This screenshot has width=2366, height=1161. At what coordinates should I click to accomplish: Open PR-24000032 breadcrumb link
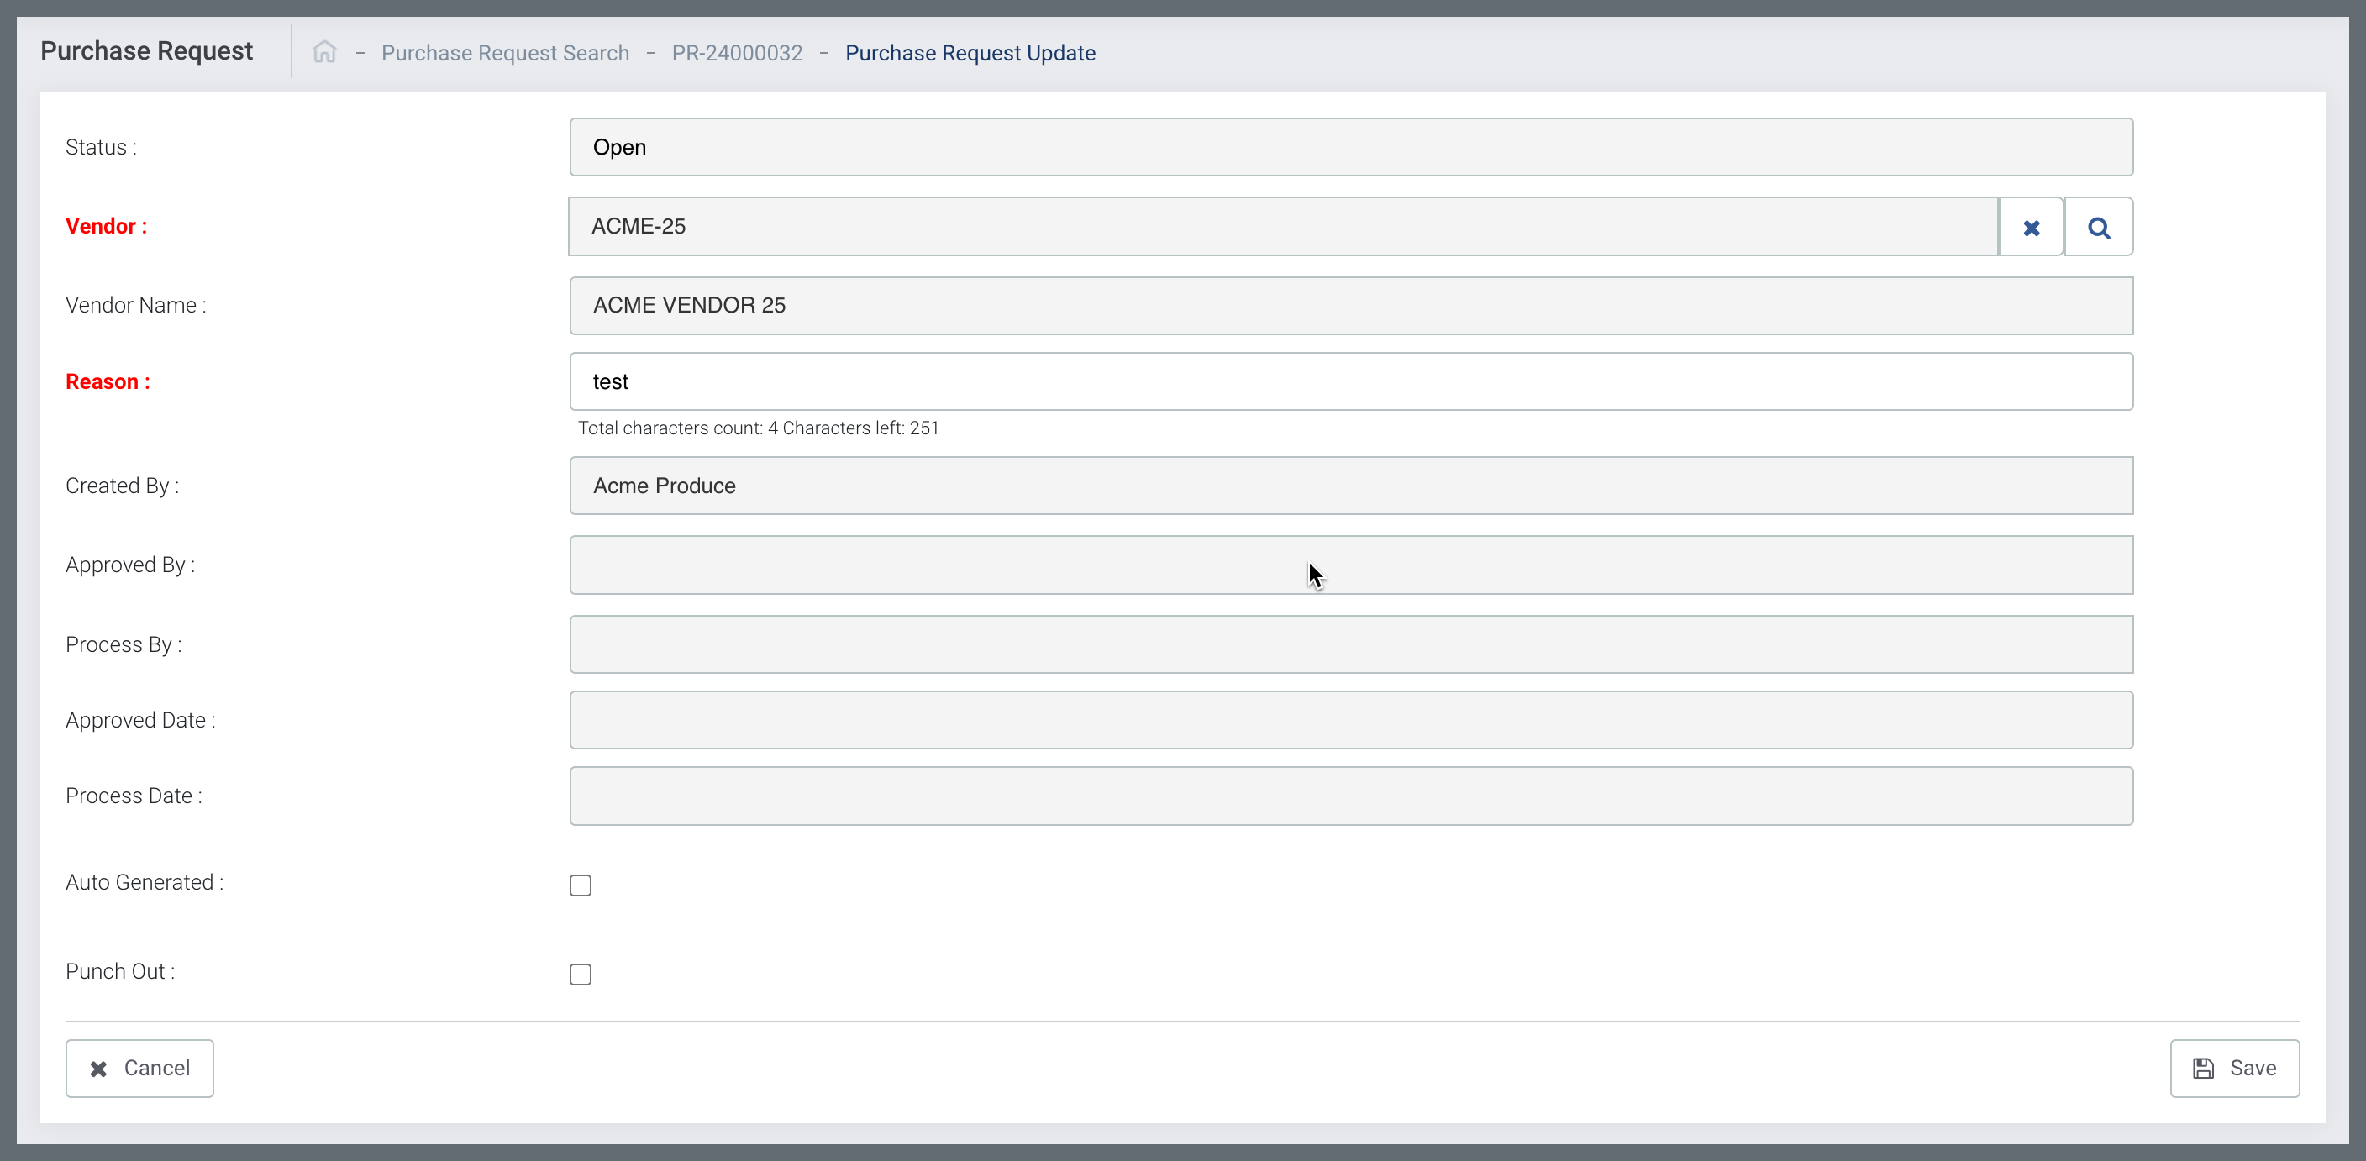tap(737, 52)
